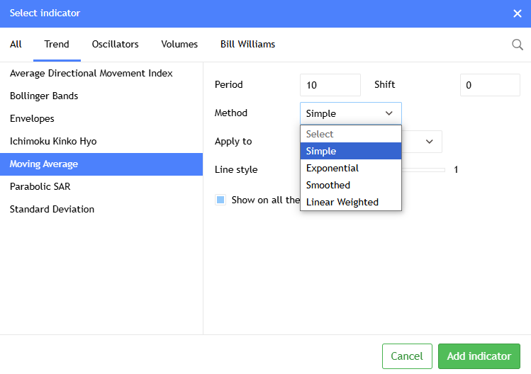Image resolution: width=531 pixels, height=374 pixels.
Task: Click the Cancel button
Action: (407, 356)
